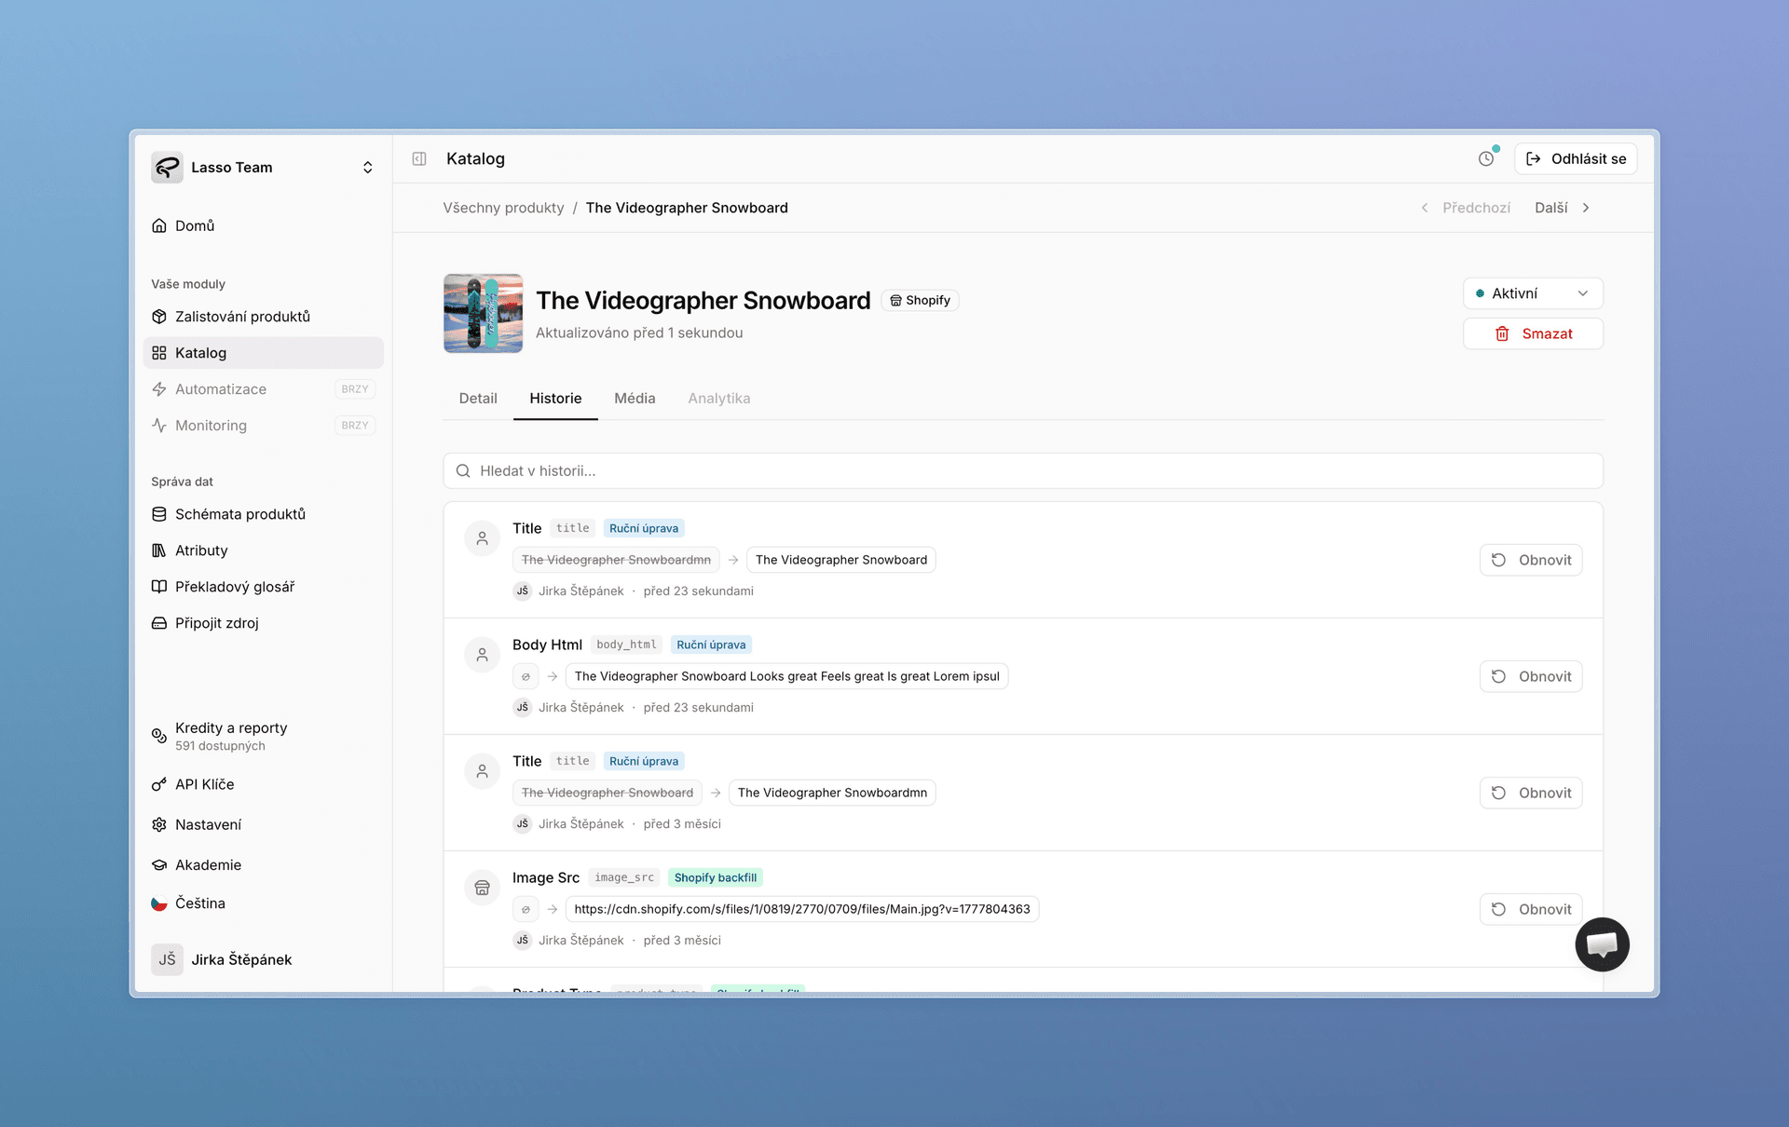Click Obnovit for Body Html change
This screenshot has height=1127, width=1789.
point(1531,676)
